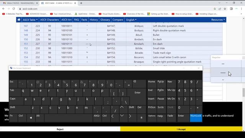Screen dimensions: 245x138
Task: Open ASCII Characters menu item
Action: pos(49,20)
